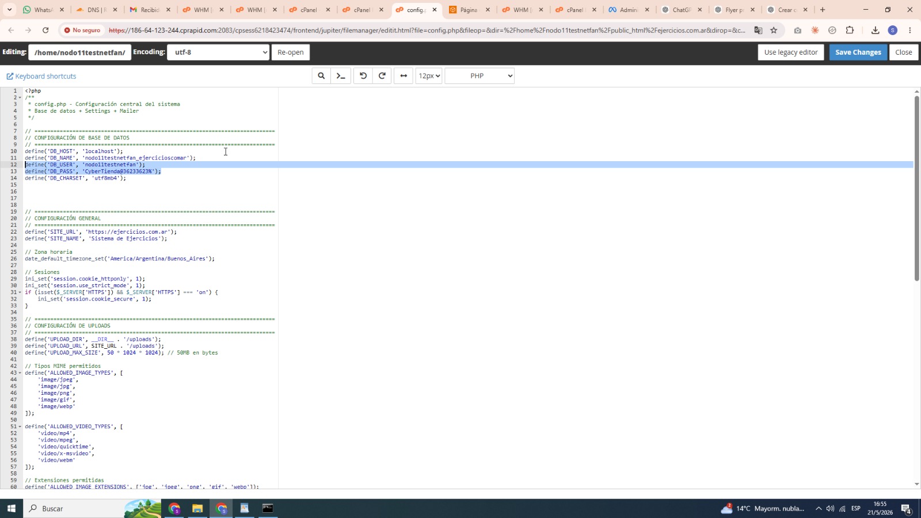The width and height of the screenshot is (921, 518).
Task: Click the SITE_NAME define line
Action: point(96,239)
